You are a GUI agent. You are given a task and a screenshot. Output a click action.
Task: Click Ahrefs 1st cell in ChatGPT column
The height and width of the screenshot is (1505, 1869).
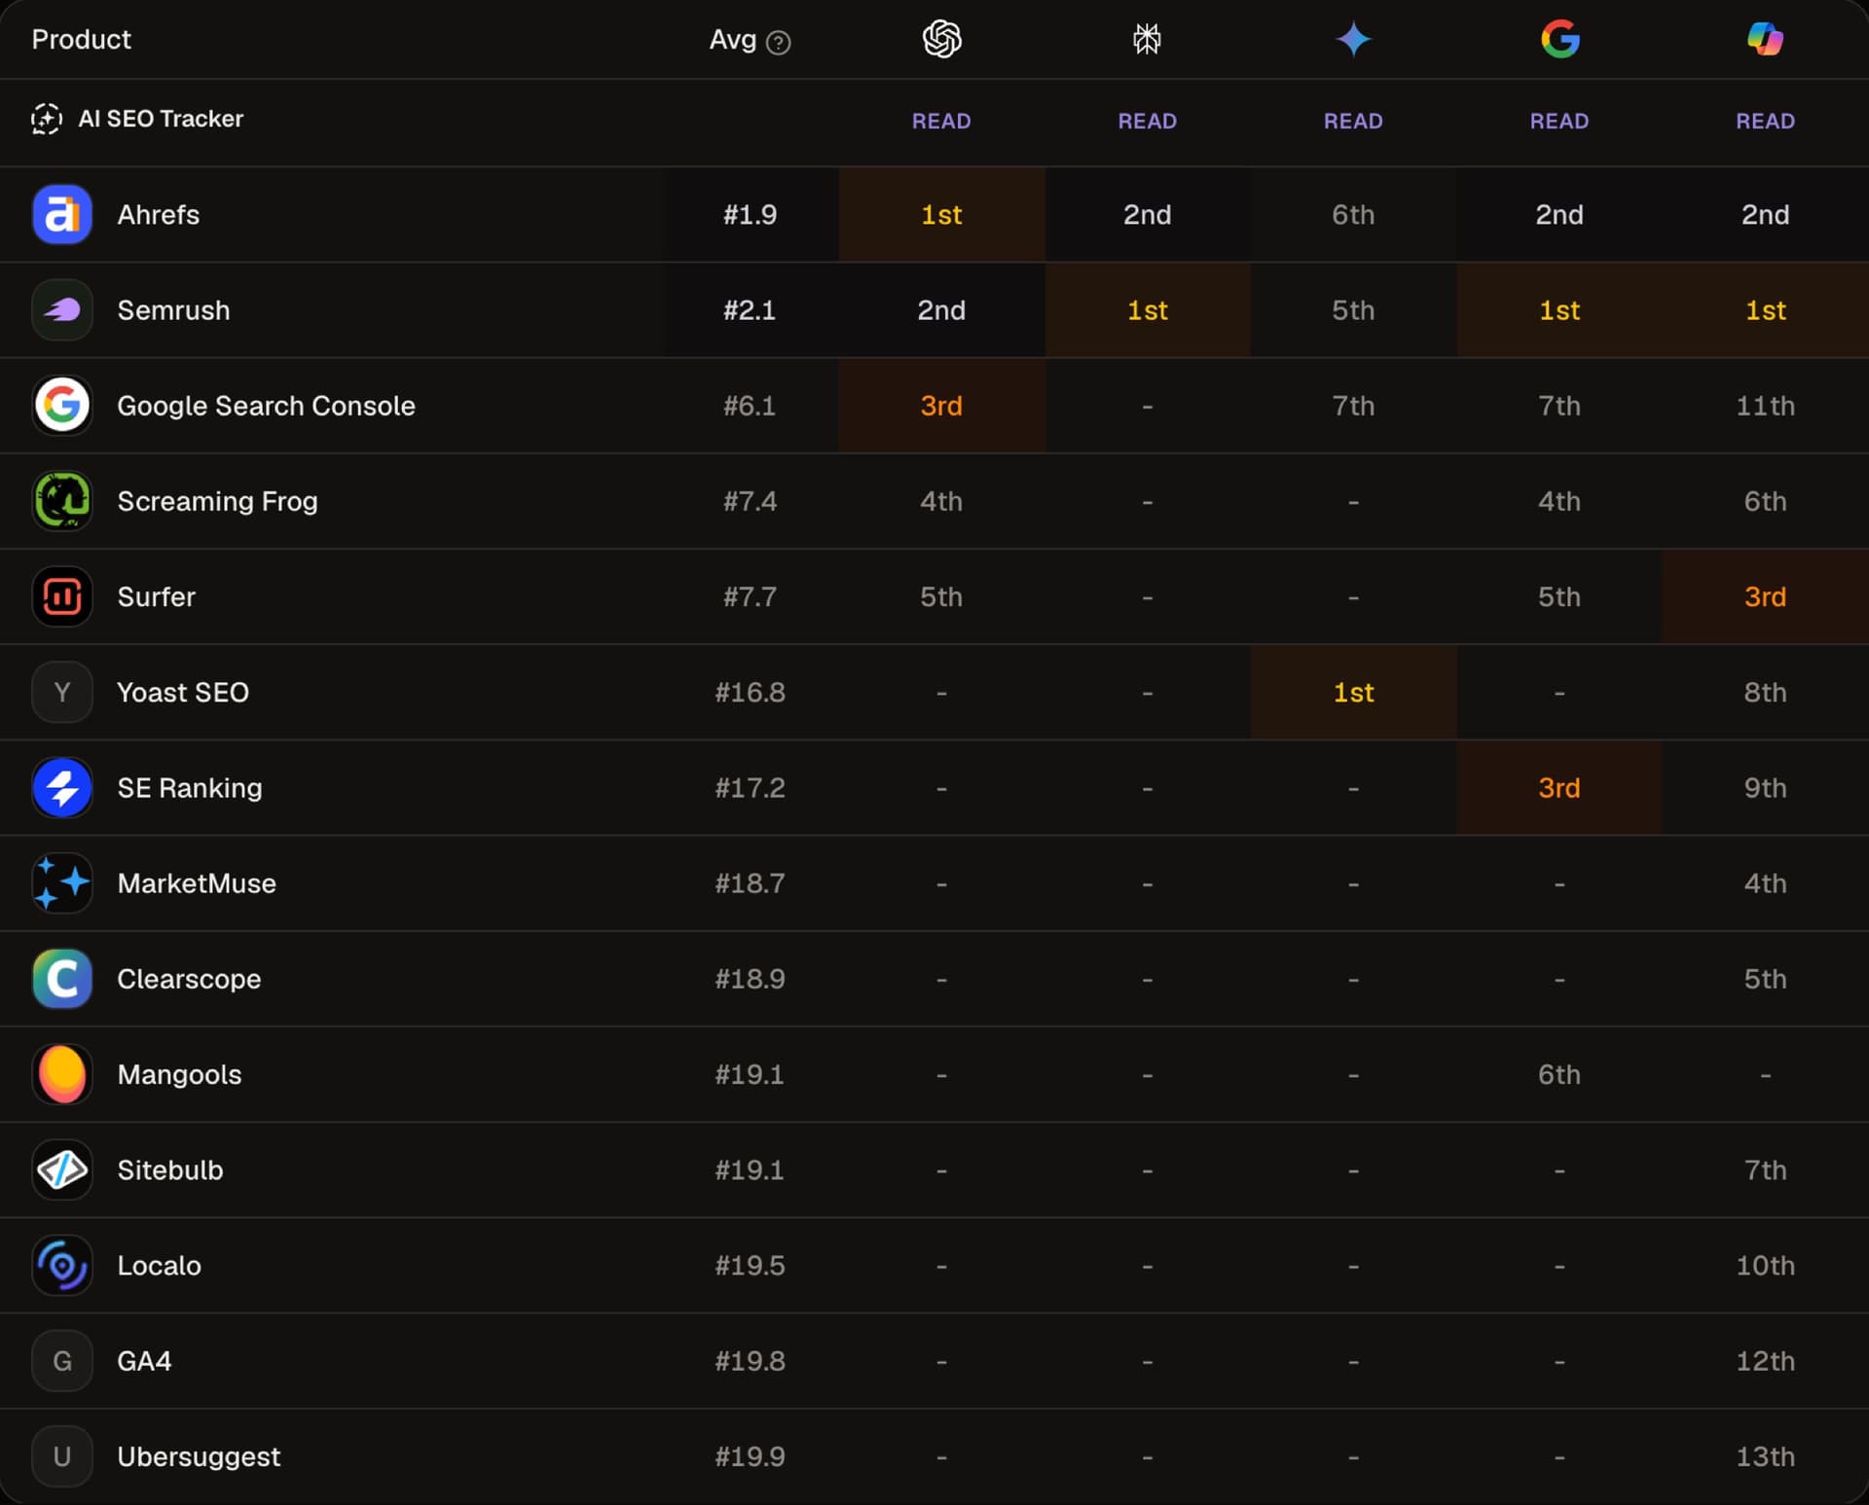tap(941, 214)
